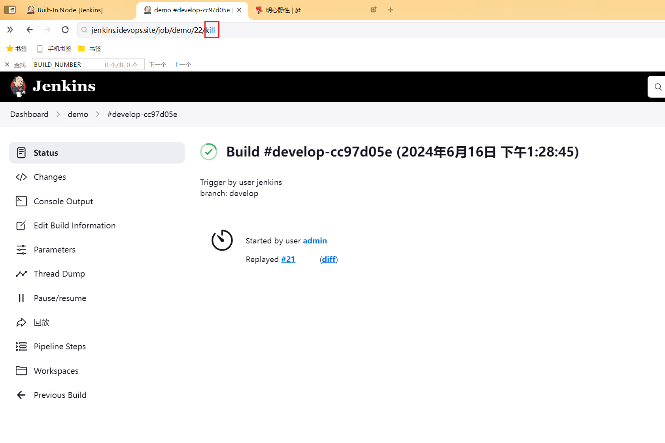Click the Parameters sliders icon

click(x=21, y=250)
